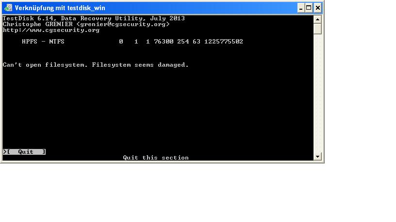Click the vertical scrollbar thumb
Screen dimensions: 396x222
317,29
